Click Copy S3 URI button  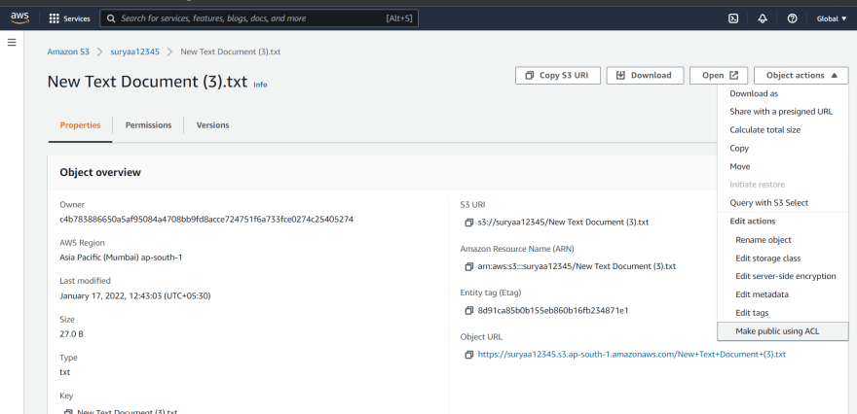click(x=558, y=75)
